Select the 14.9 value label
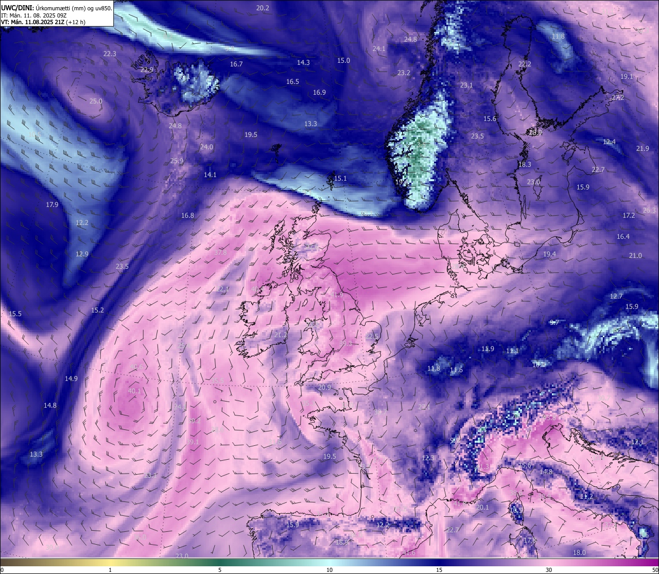Viewport: 659px width, 574px height. (71, 379)
